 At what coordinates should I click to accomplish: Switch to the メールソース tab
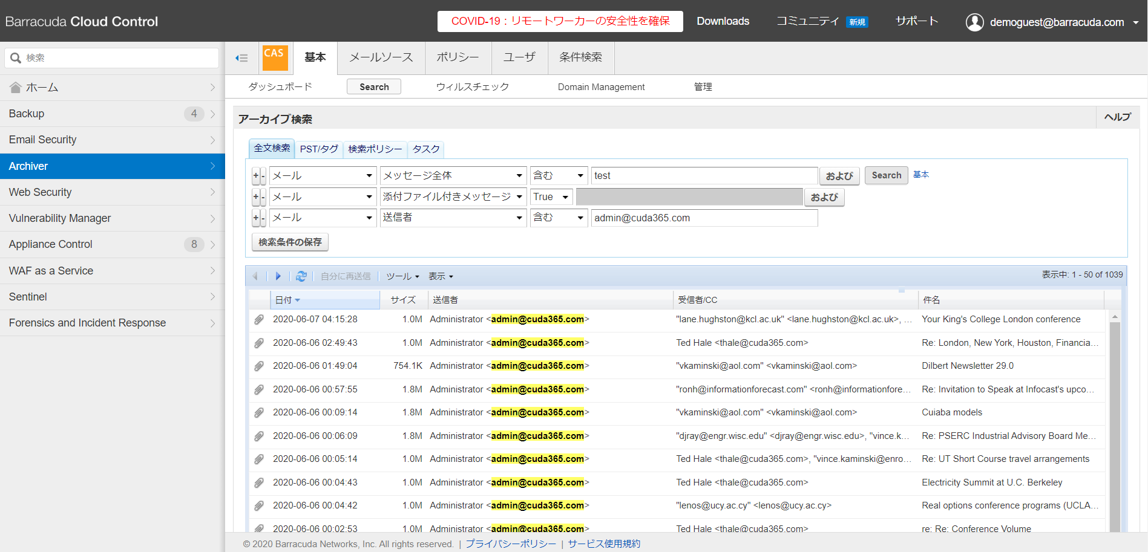click(x=381, y=57)
